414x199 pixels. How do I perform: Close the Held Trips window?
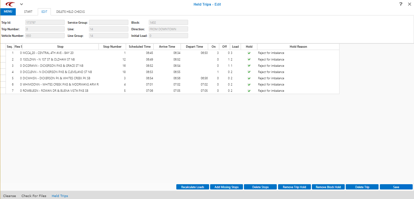point(409,4)
